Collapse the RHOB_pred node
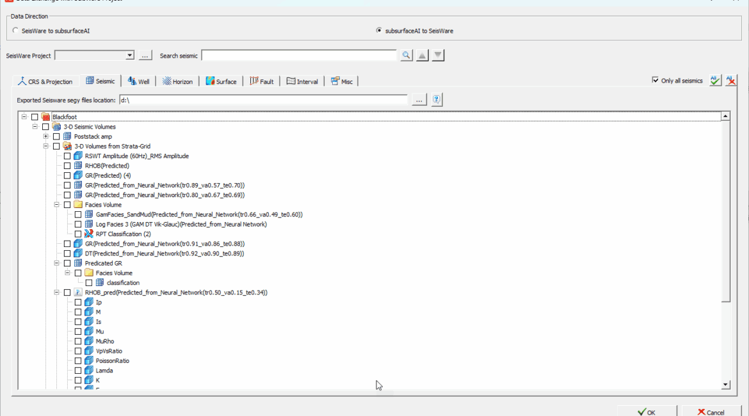749x416 pixels. (56, 292)
